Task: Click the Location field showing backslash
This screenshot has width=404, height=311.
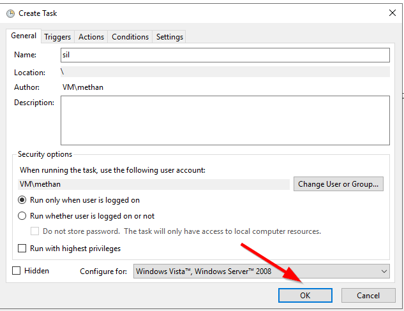Action: [x=225, y=72]
